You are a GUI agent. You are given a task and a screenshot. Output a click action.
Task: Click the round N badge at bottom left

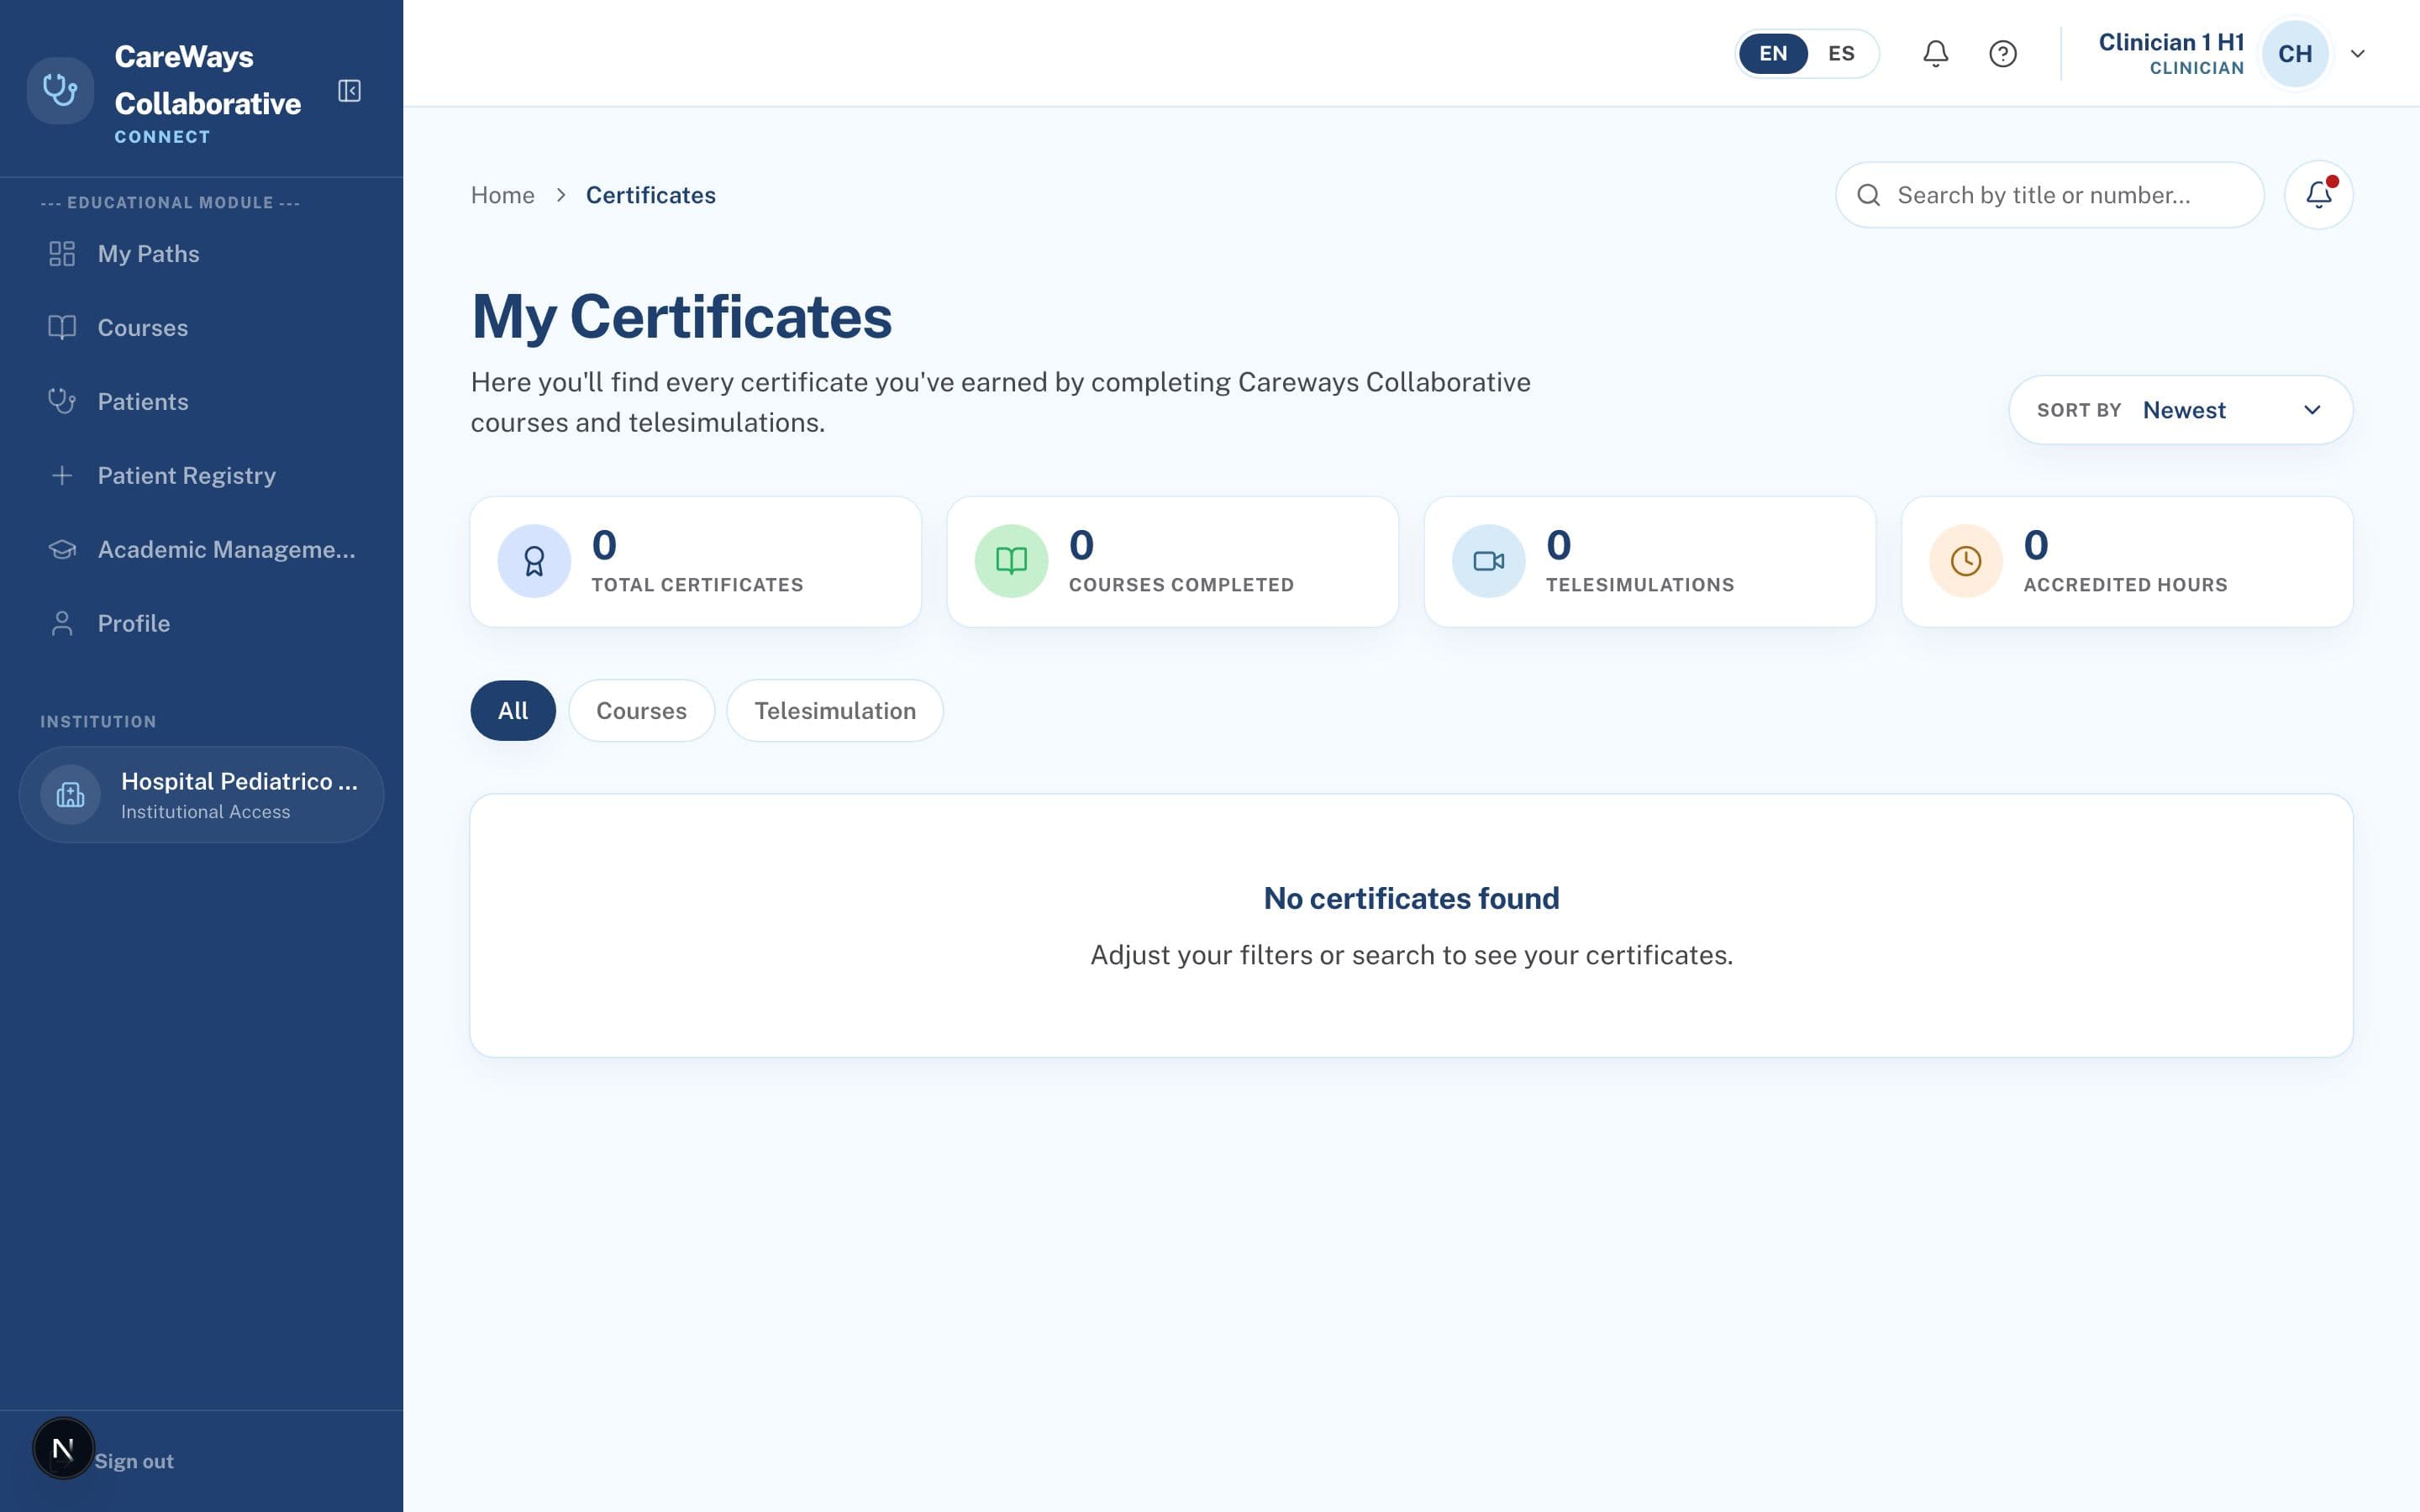click(63, 1448)
